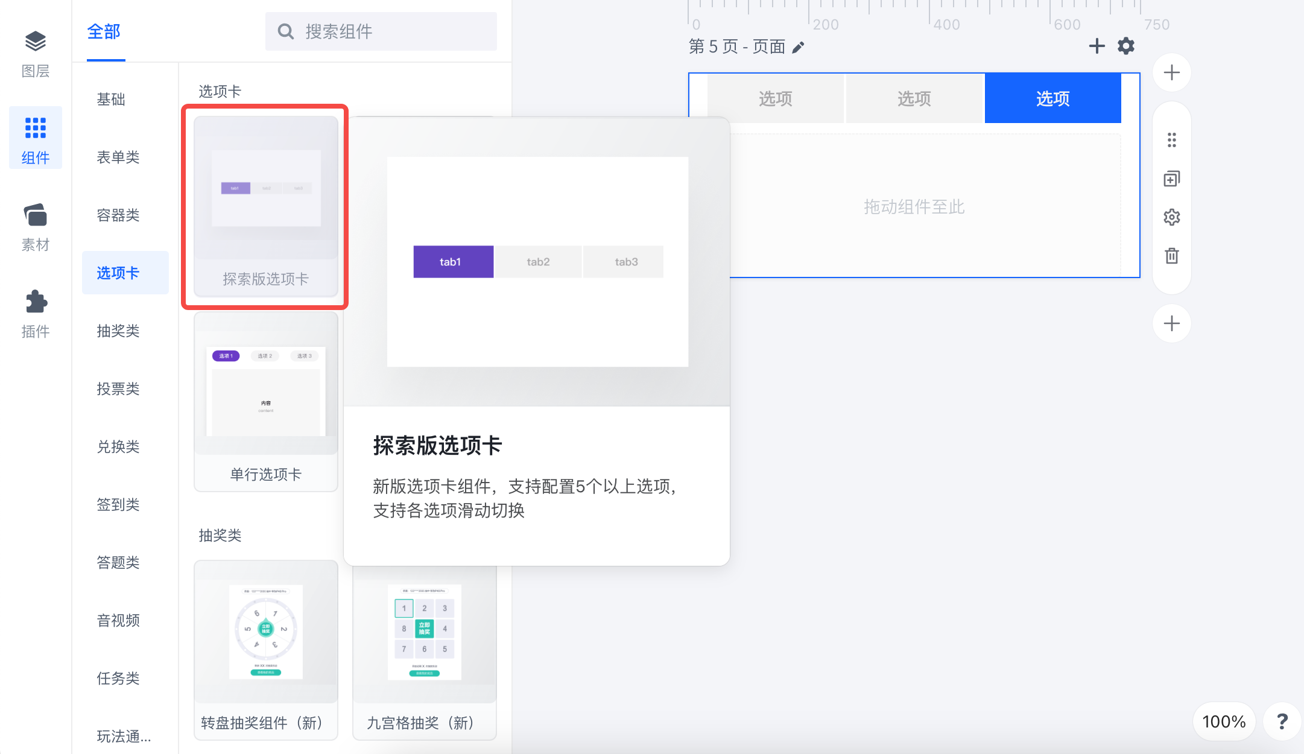
Task: Select the 表单类 category
Action: (118, 157)
